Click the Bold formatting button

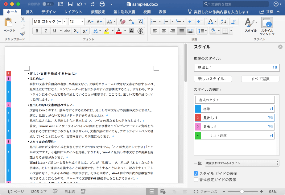click(x=37, y=31)
